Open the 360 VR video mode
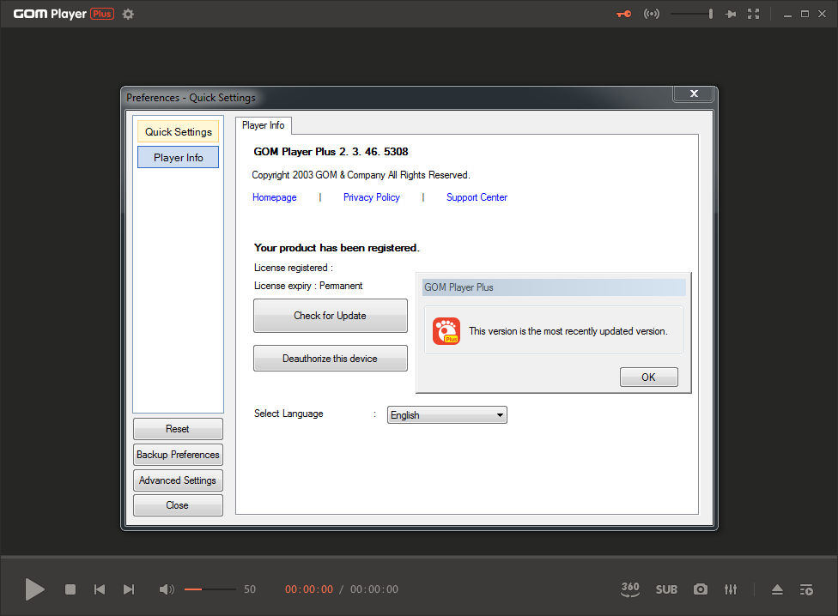This screenshot has height=616, width=838. click(630, 589)
